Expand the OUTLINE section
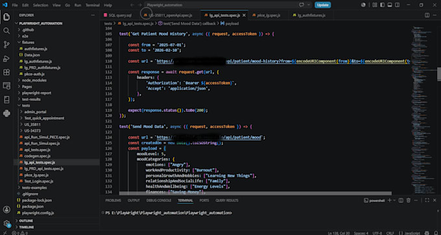 pyautogui.click(x=26, y=221)
